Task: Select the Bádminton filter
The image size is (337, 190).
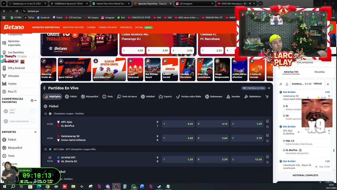Action: (252, 97)
